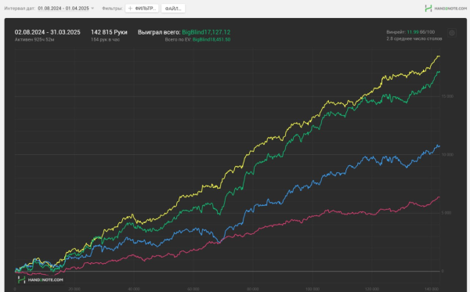Click the total winnings BigBlind17,127.12 value
This screenshot has width=470, height=292.
tap(206, 32)
